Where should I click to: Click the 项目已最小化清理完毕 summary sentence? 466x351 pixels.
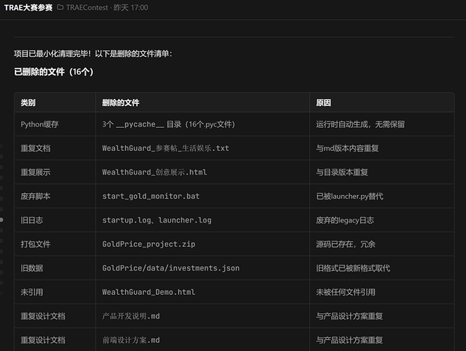click(x=93, y=54)
